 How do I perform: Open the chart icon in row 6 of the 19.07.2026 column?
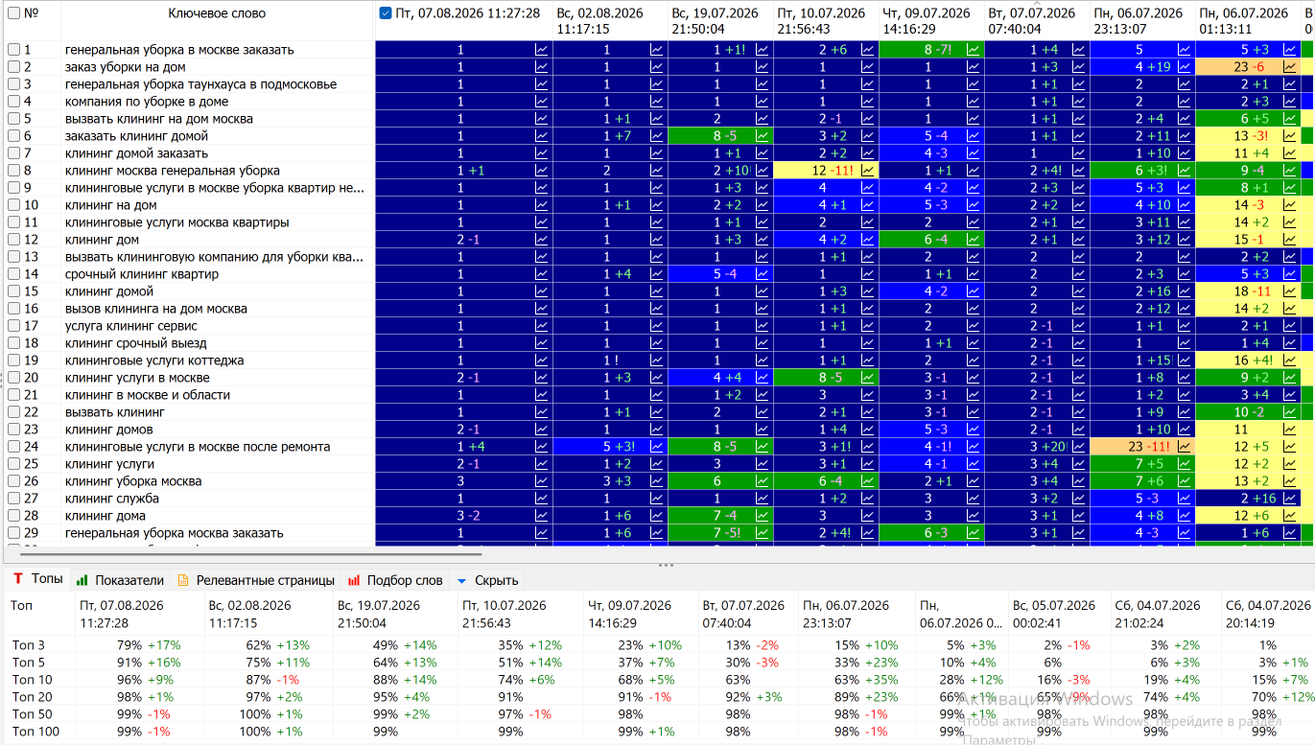[x=763, y=136]
